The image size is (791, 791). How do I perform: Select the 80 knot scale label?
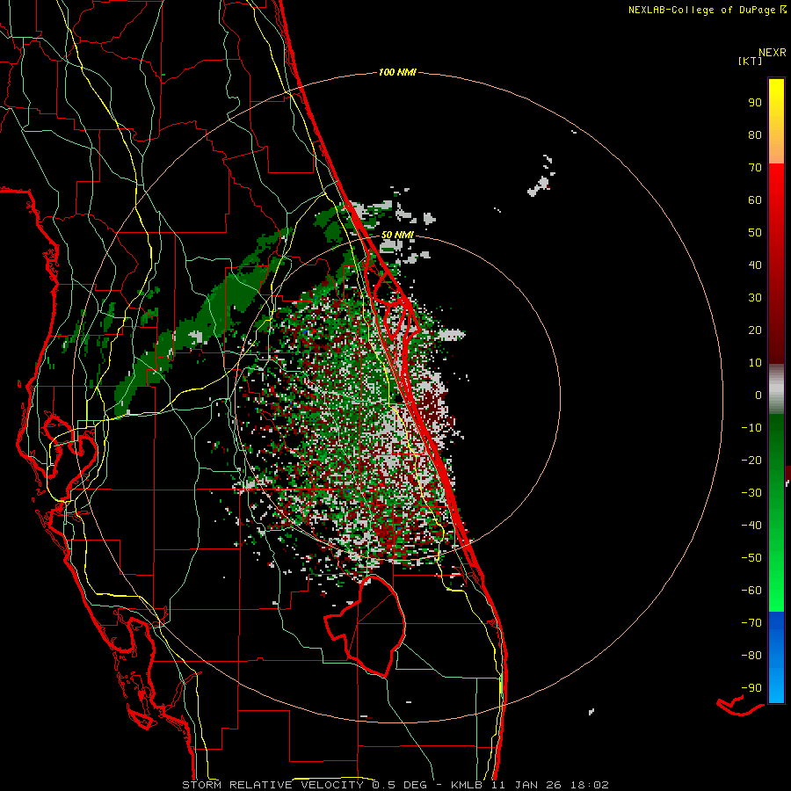click(755, 134)
